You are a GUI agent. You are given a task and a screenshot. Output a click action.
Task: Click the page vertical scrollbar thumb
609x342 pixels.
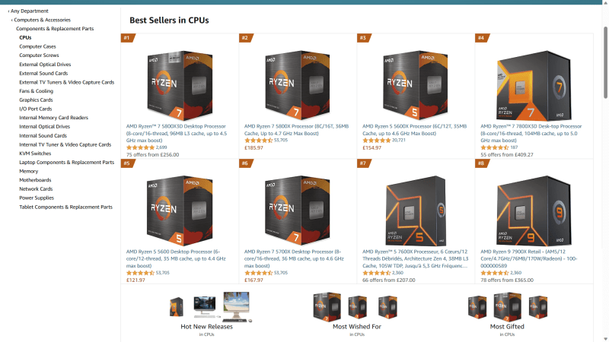[605, 62]
